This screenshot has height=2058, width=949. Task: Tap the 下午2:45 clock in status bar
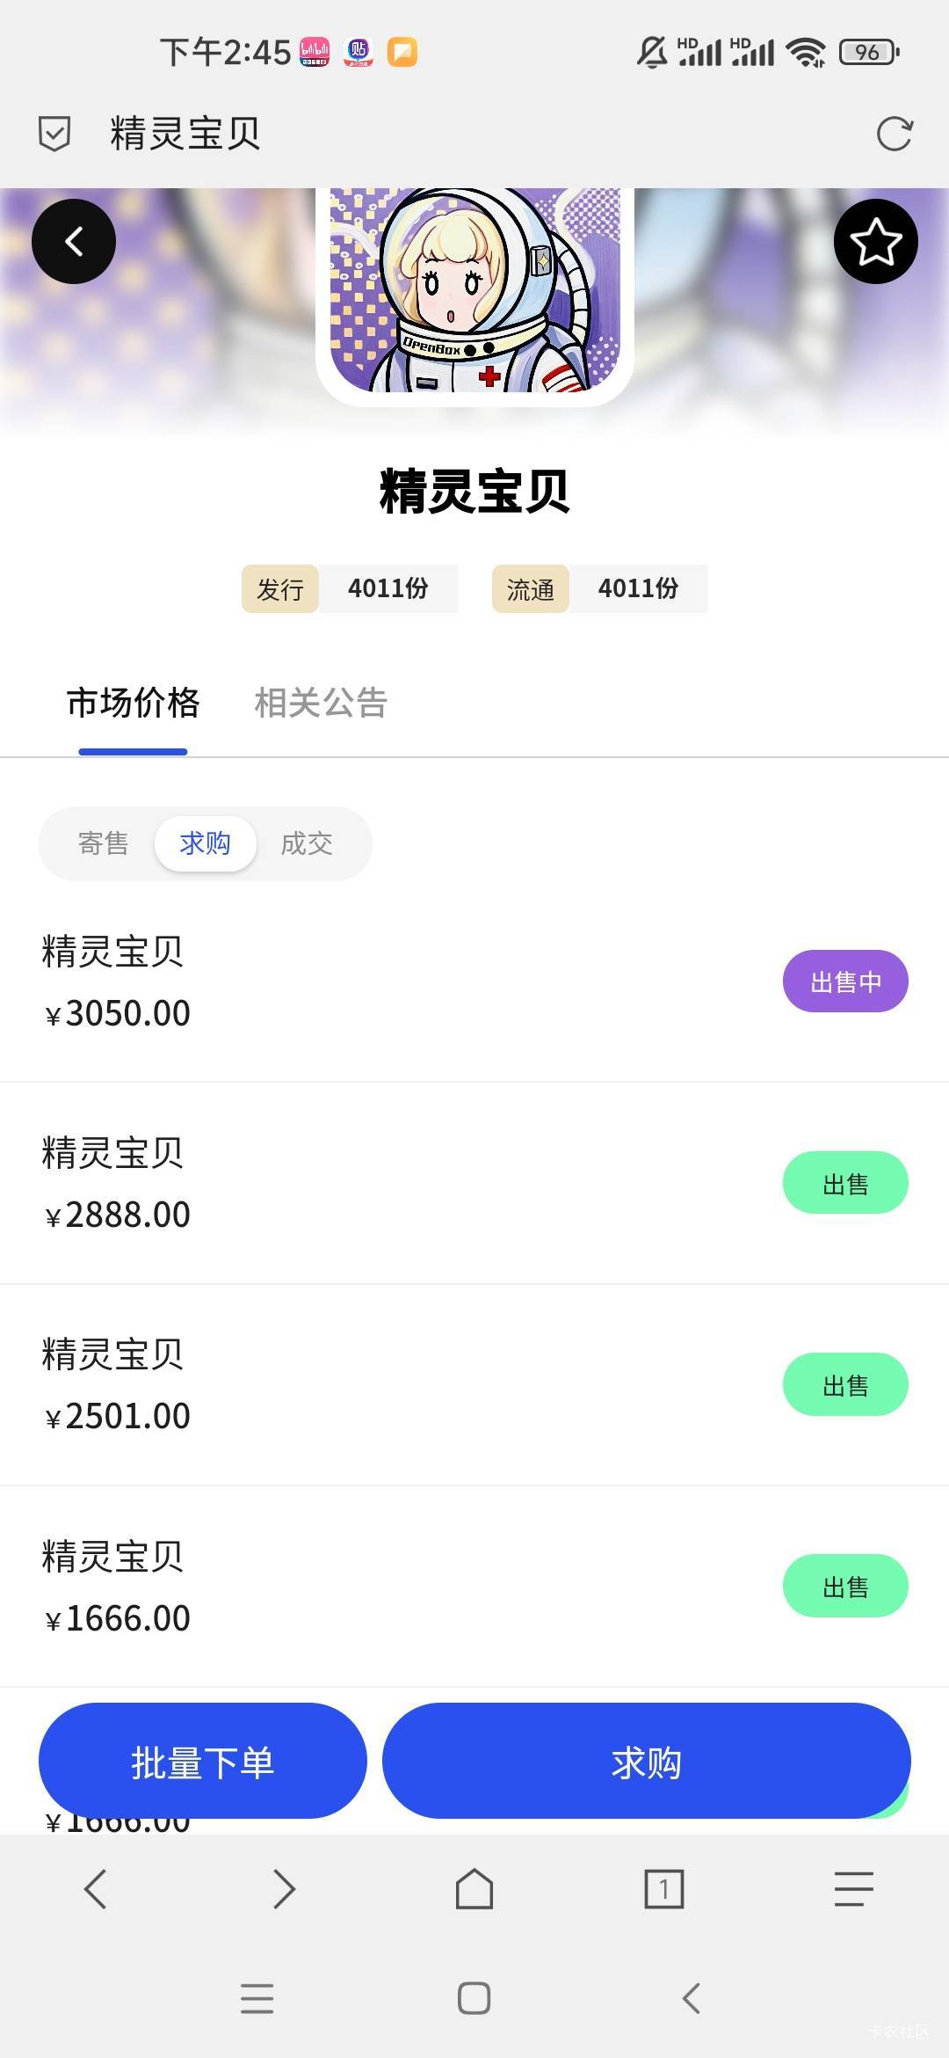(225, 52)
